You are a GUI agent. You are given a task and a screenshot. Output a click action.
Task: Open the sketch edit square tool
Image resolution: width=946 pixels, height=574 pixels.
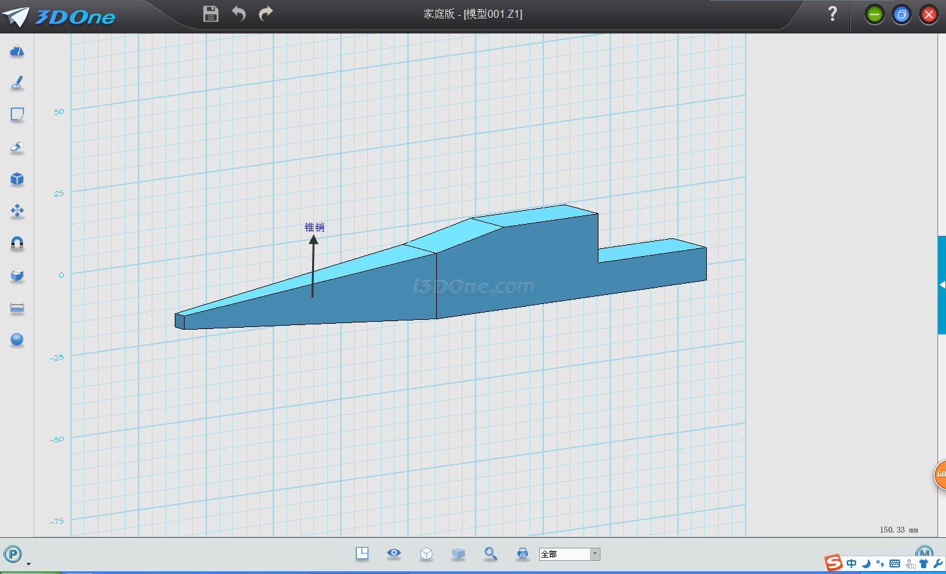17,115
